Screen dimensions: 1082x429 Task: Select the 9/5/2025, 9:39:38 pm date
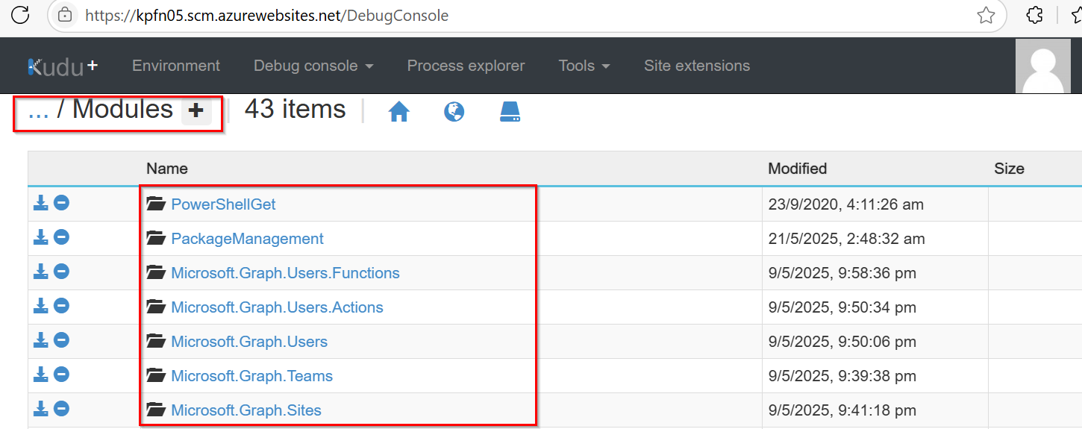click(842, 375)
